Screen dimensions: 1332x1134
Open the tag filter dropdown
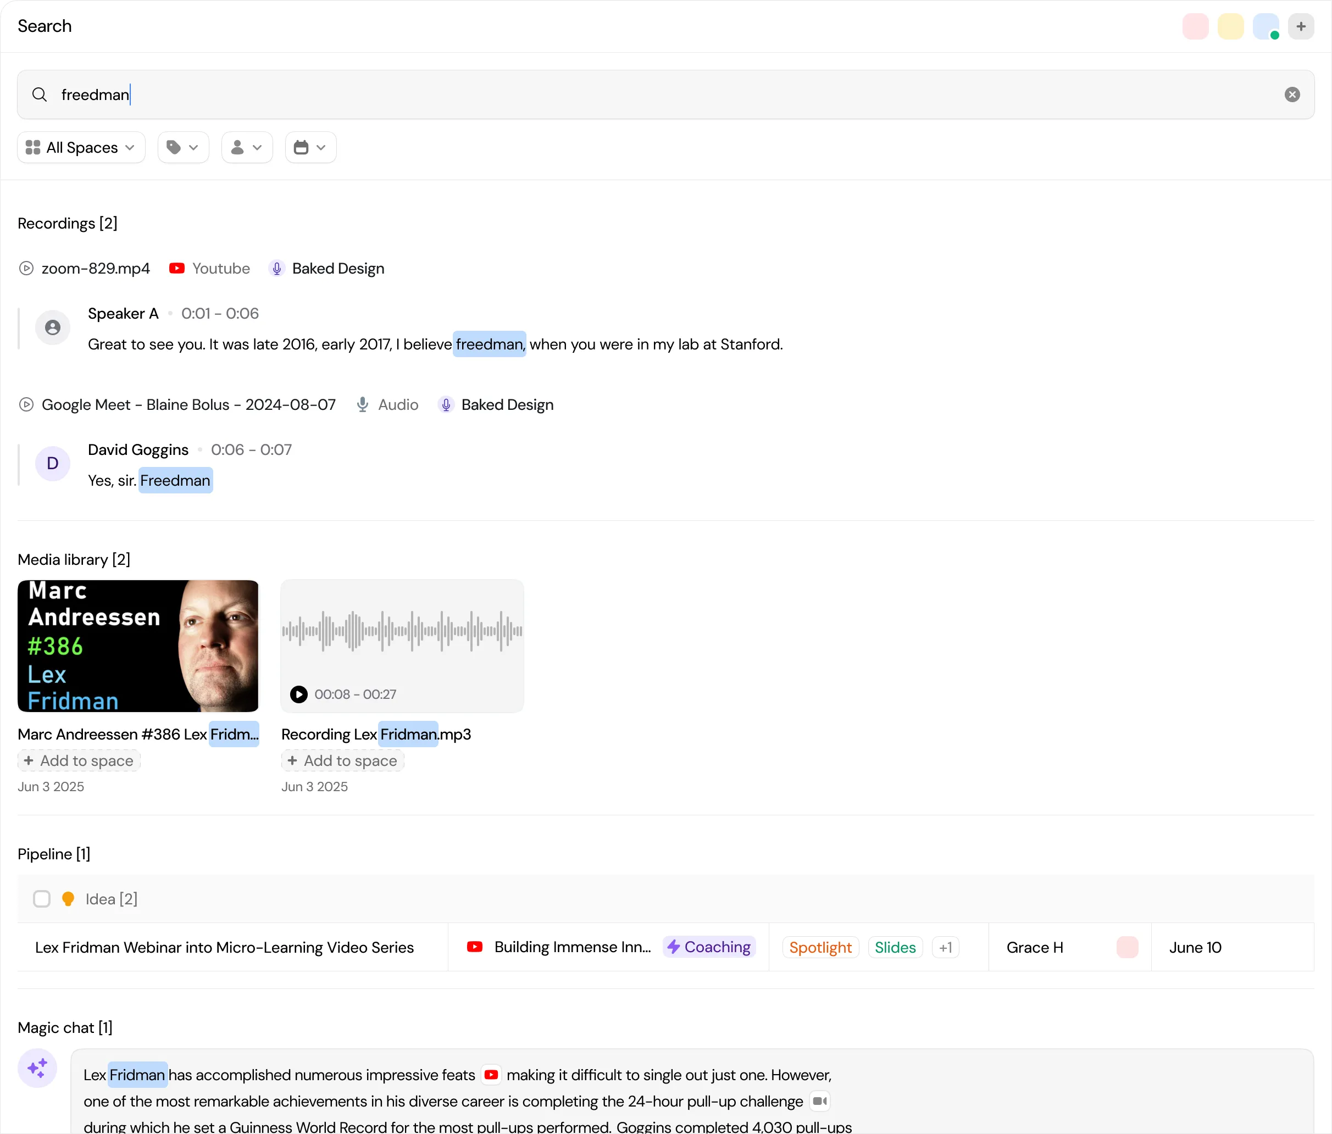(183, 147)
